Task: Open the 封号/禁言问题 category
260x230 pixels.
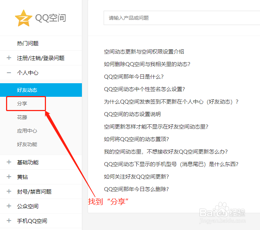Action: 34,191
